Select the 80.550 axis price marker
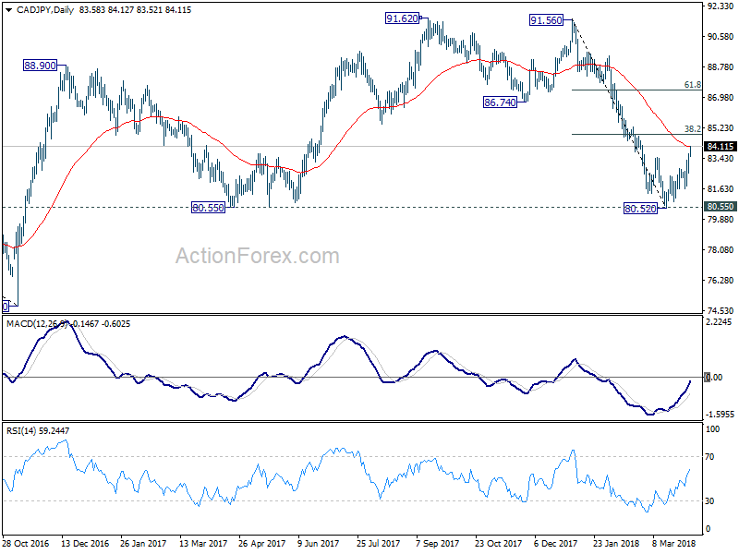This screenshot has height=554, width=739. coord(721,206)
